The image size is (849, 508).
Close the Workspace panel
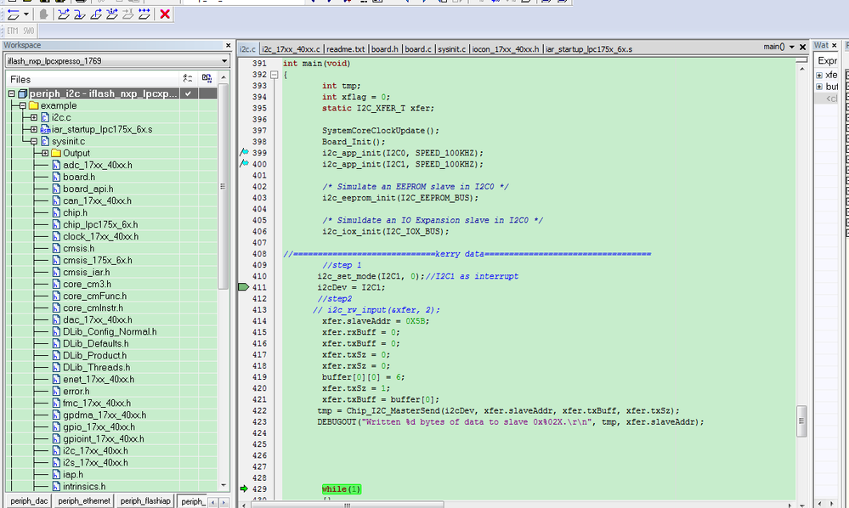click(228, 45)
